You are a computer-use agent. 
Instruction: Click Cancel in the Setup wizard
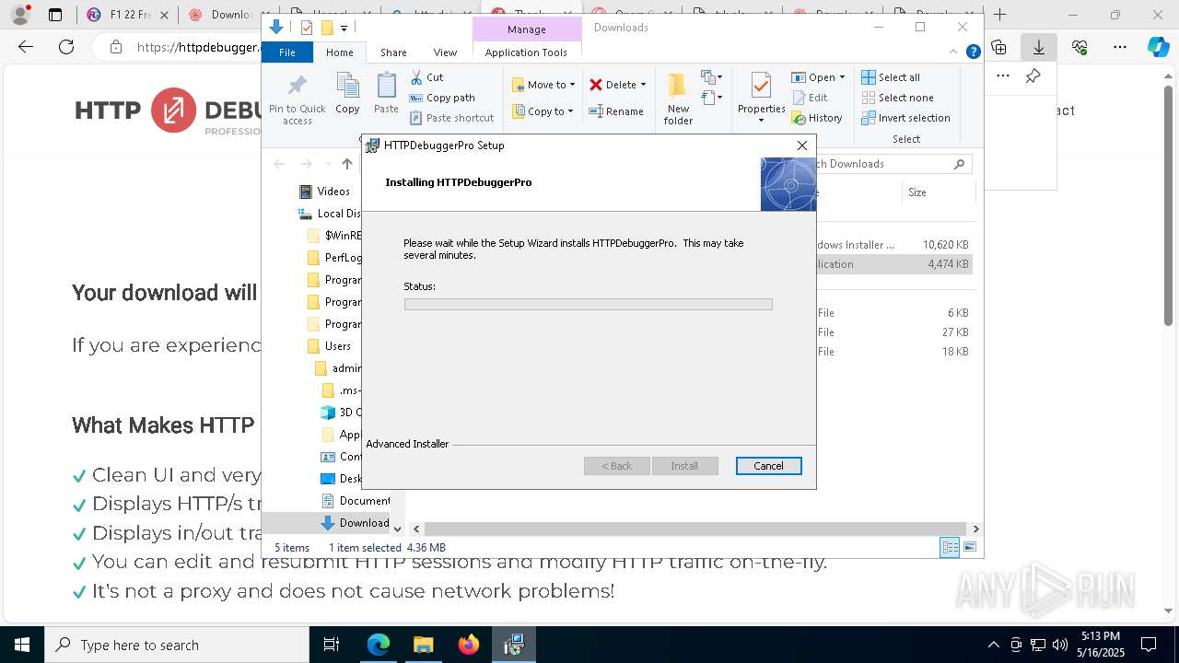pos(768,466)
